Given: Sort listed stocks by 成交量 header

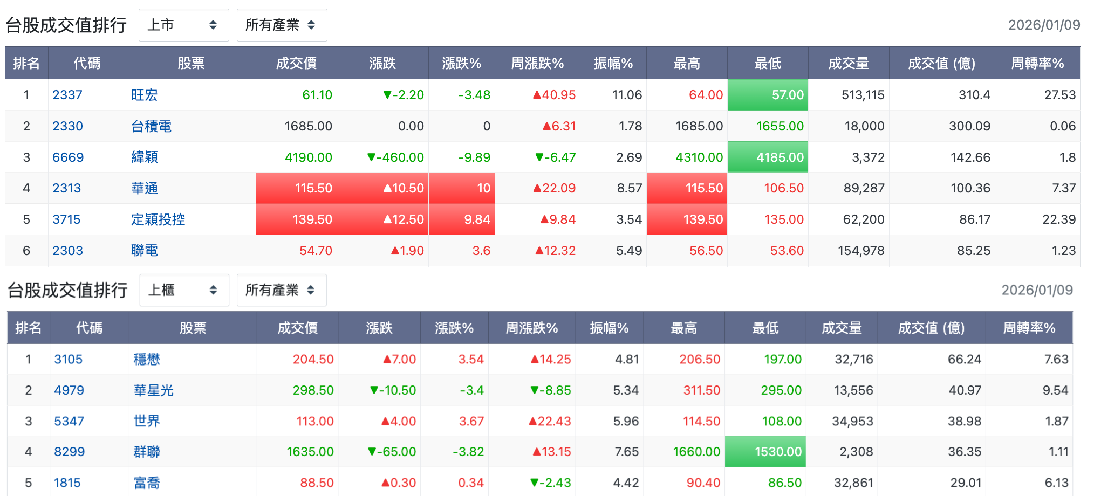Looking at the screenshot, I should [847, 63].
